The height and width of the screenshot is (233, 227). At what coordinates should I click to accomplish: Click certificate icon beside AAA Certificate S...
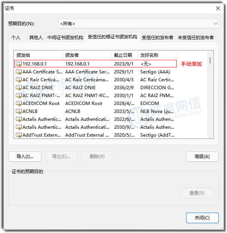coord(19,72)
